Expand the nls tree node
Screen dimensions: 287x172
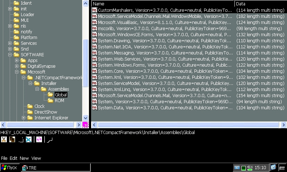pos(10,26)
